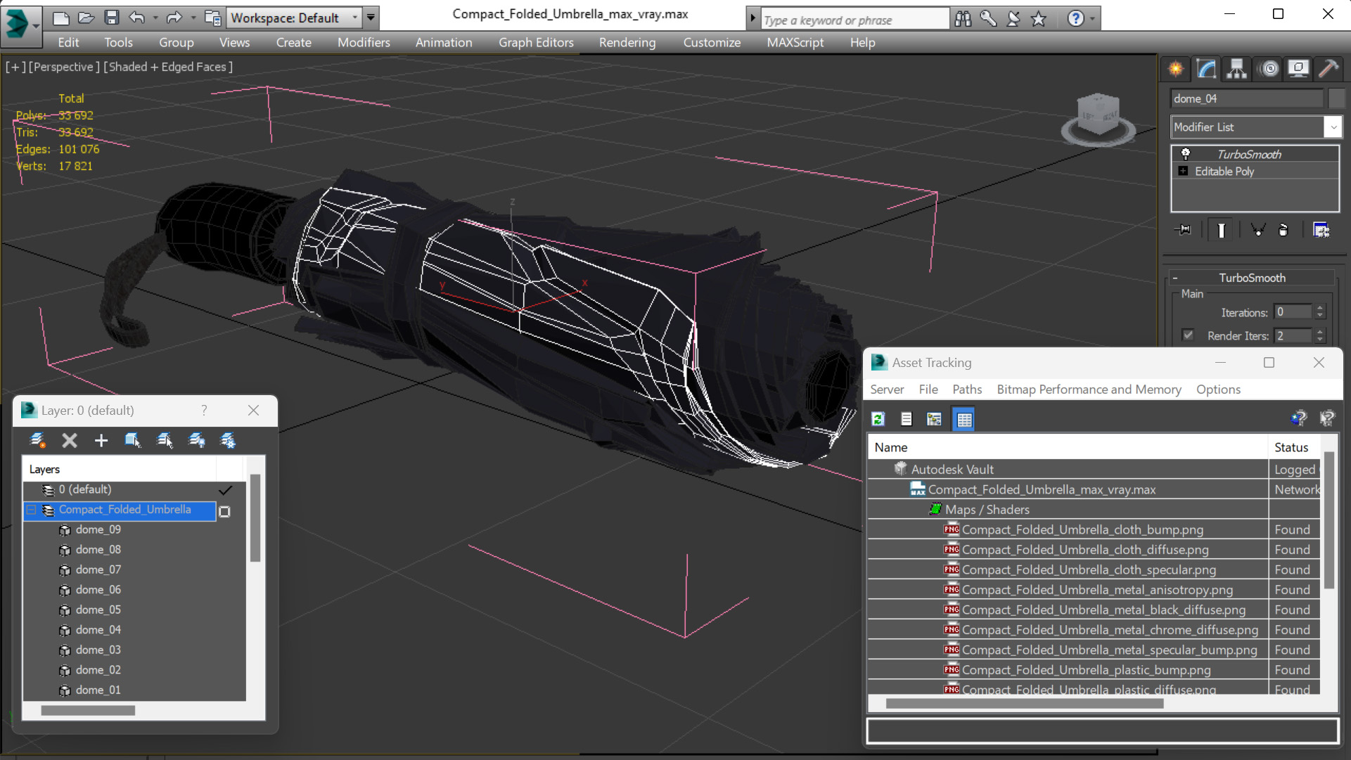Open the Graph Editors menu
The image size is (1351, 760).
(x=536, y=42)
